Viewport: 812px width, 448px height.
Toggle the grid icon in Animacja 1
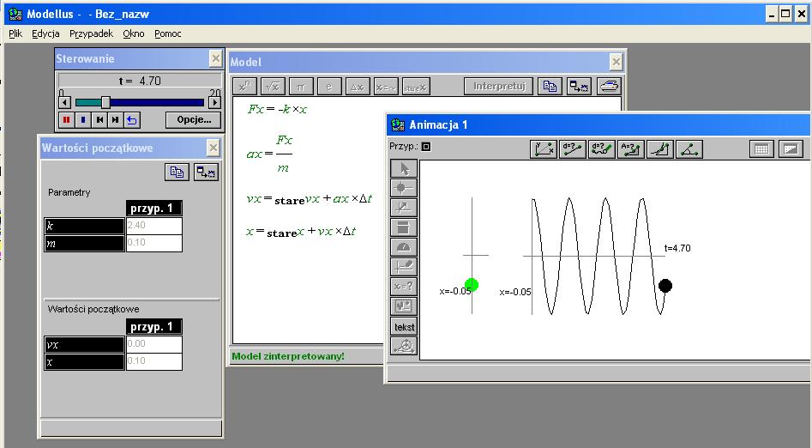pyautogui.click(x=761, y=149)
